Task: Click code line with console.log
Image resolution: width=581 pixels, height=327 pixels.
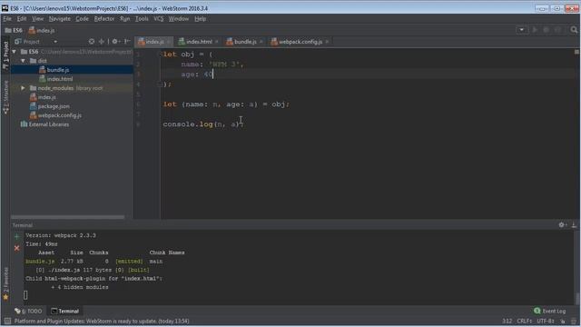Action: coord(203,124)
